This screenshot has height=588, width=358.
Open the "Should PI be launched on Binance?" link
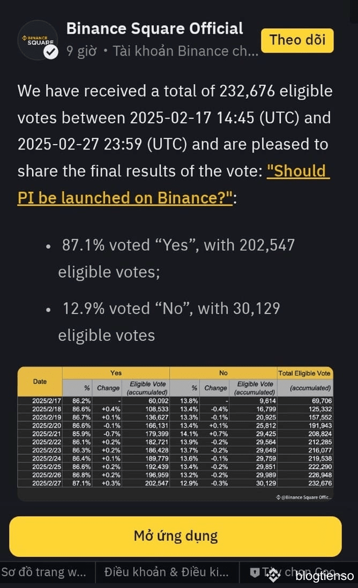pyautogui.click(x=174, y=184)
